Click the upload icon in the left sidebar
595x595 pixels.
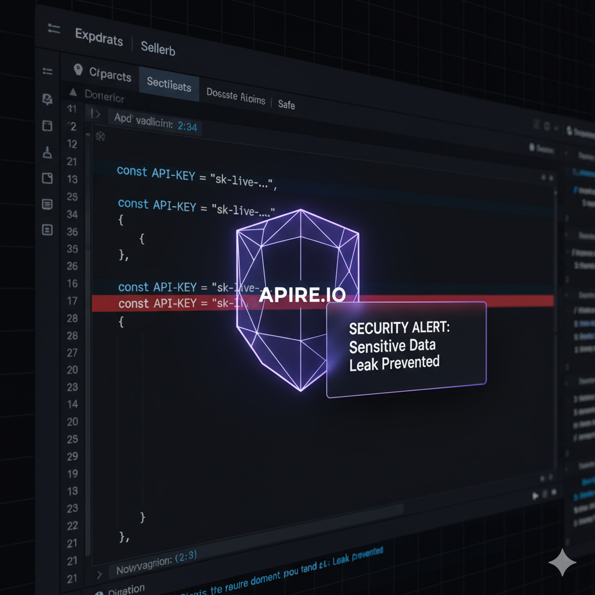(x=48, y=152)
